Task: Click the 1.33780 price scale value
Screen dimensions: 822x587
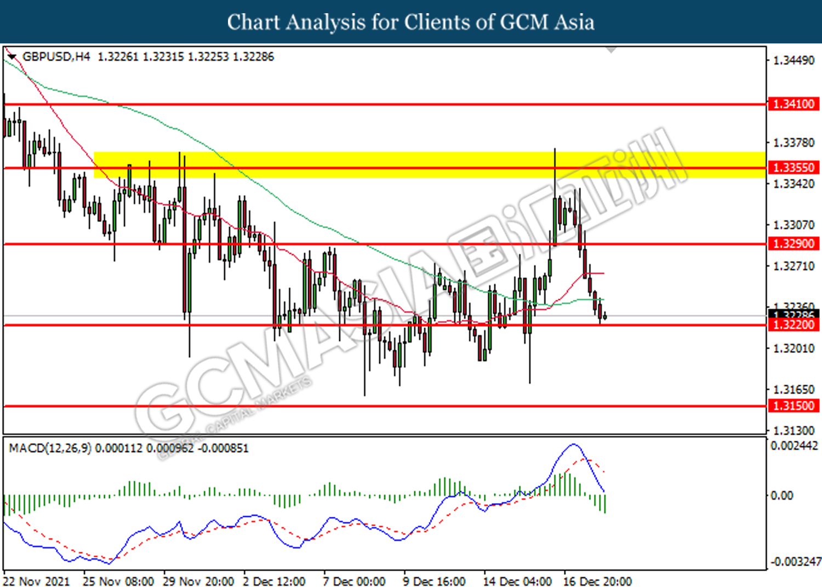Action: (x=794, y=143)
